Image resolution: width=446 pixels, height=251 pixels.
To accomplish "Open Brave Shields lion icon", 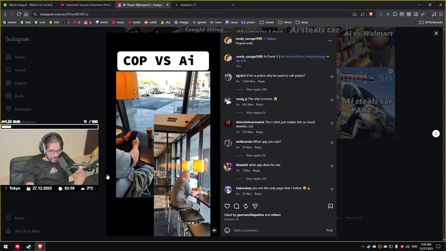I will tap(371, 14).
